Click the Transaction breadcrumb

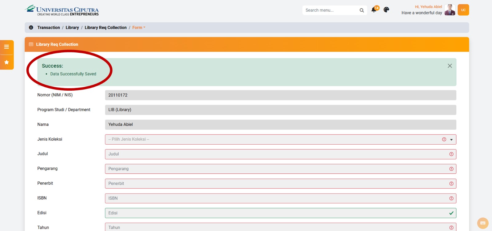(49, 28)
